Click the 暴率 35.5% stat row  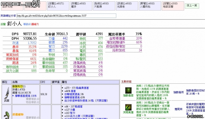(x=20, y=47)
